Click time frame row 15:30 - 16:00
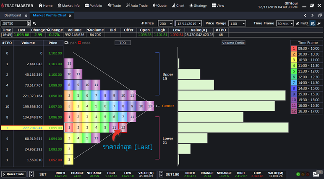This screenshot has width=324, height=179. point(306,100)
